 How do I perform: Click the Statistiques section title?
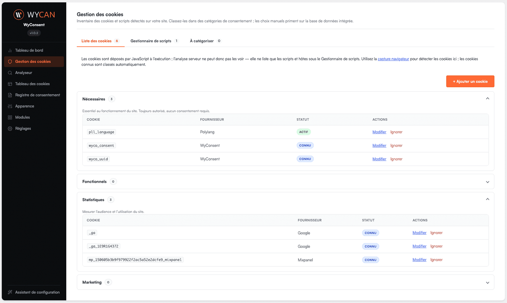(x=93, y=200)
